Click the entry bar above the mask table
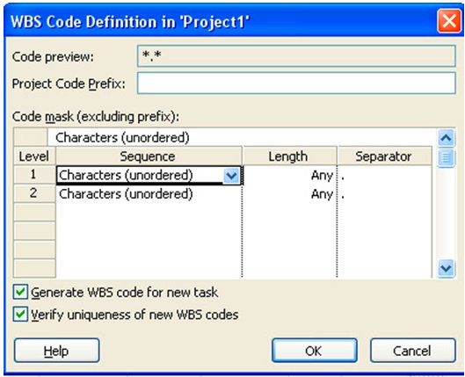Image resolution: width=465 pixels, height=377 pixels. (x=242, y=137)
